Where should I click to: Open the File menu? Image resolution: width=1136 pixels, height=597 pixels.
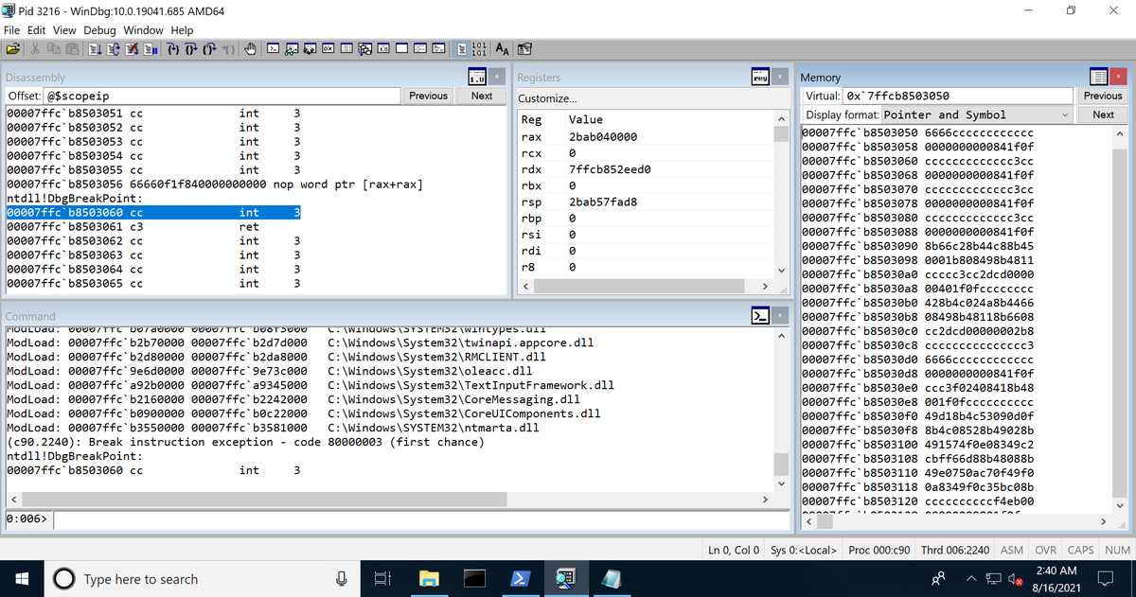pyautogui.click(x=12, y=30)
